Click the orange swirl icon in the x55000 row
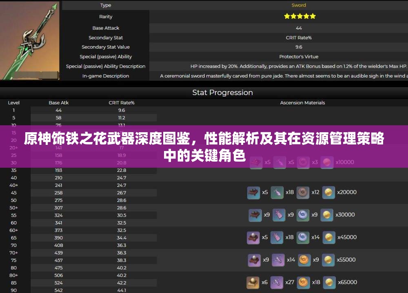This screenshot has width=408, height=293. click(x=304, y=260)
